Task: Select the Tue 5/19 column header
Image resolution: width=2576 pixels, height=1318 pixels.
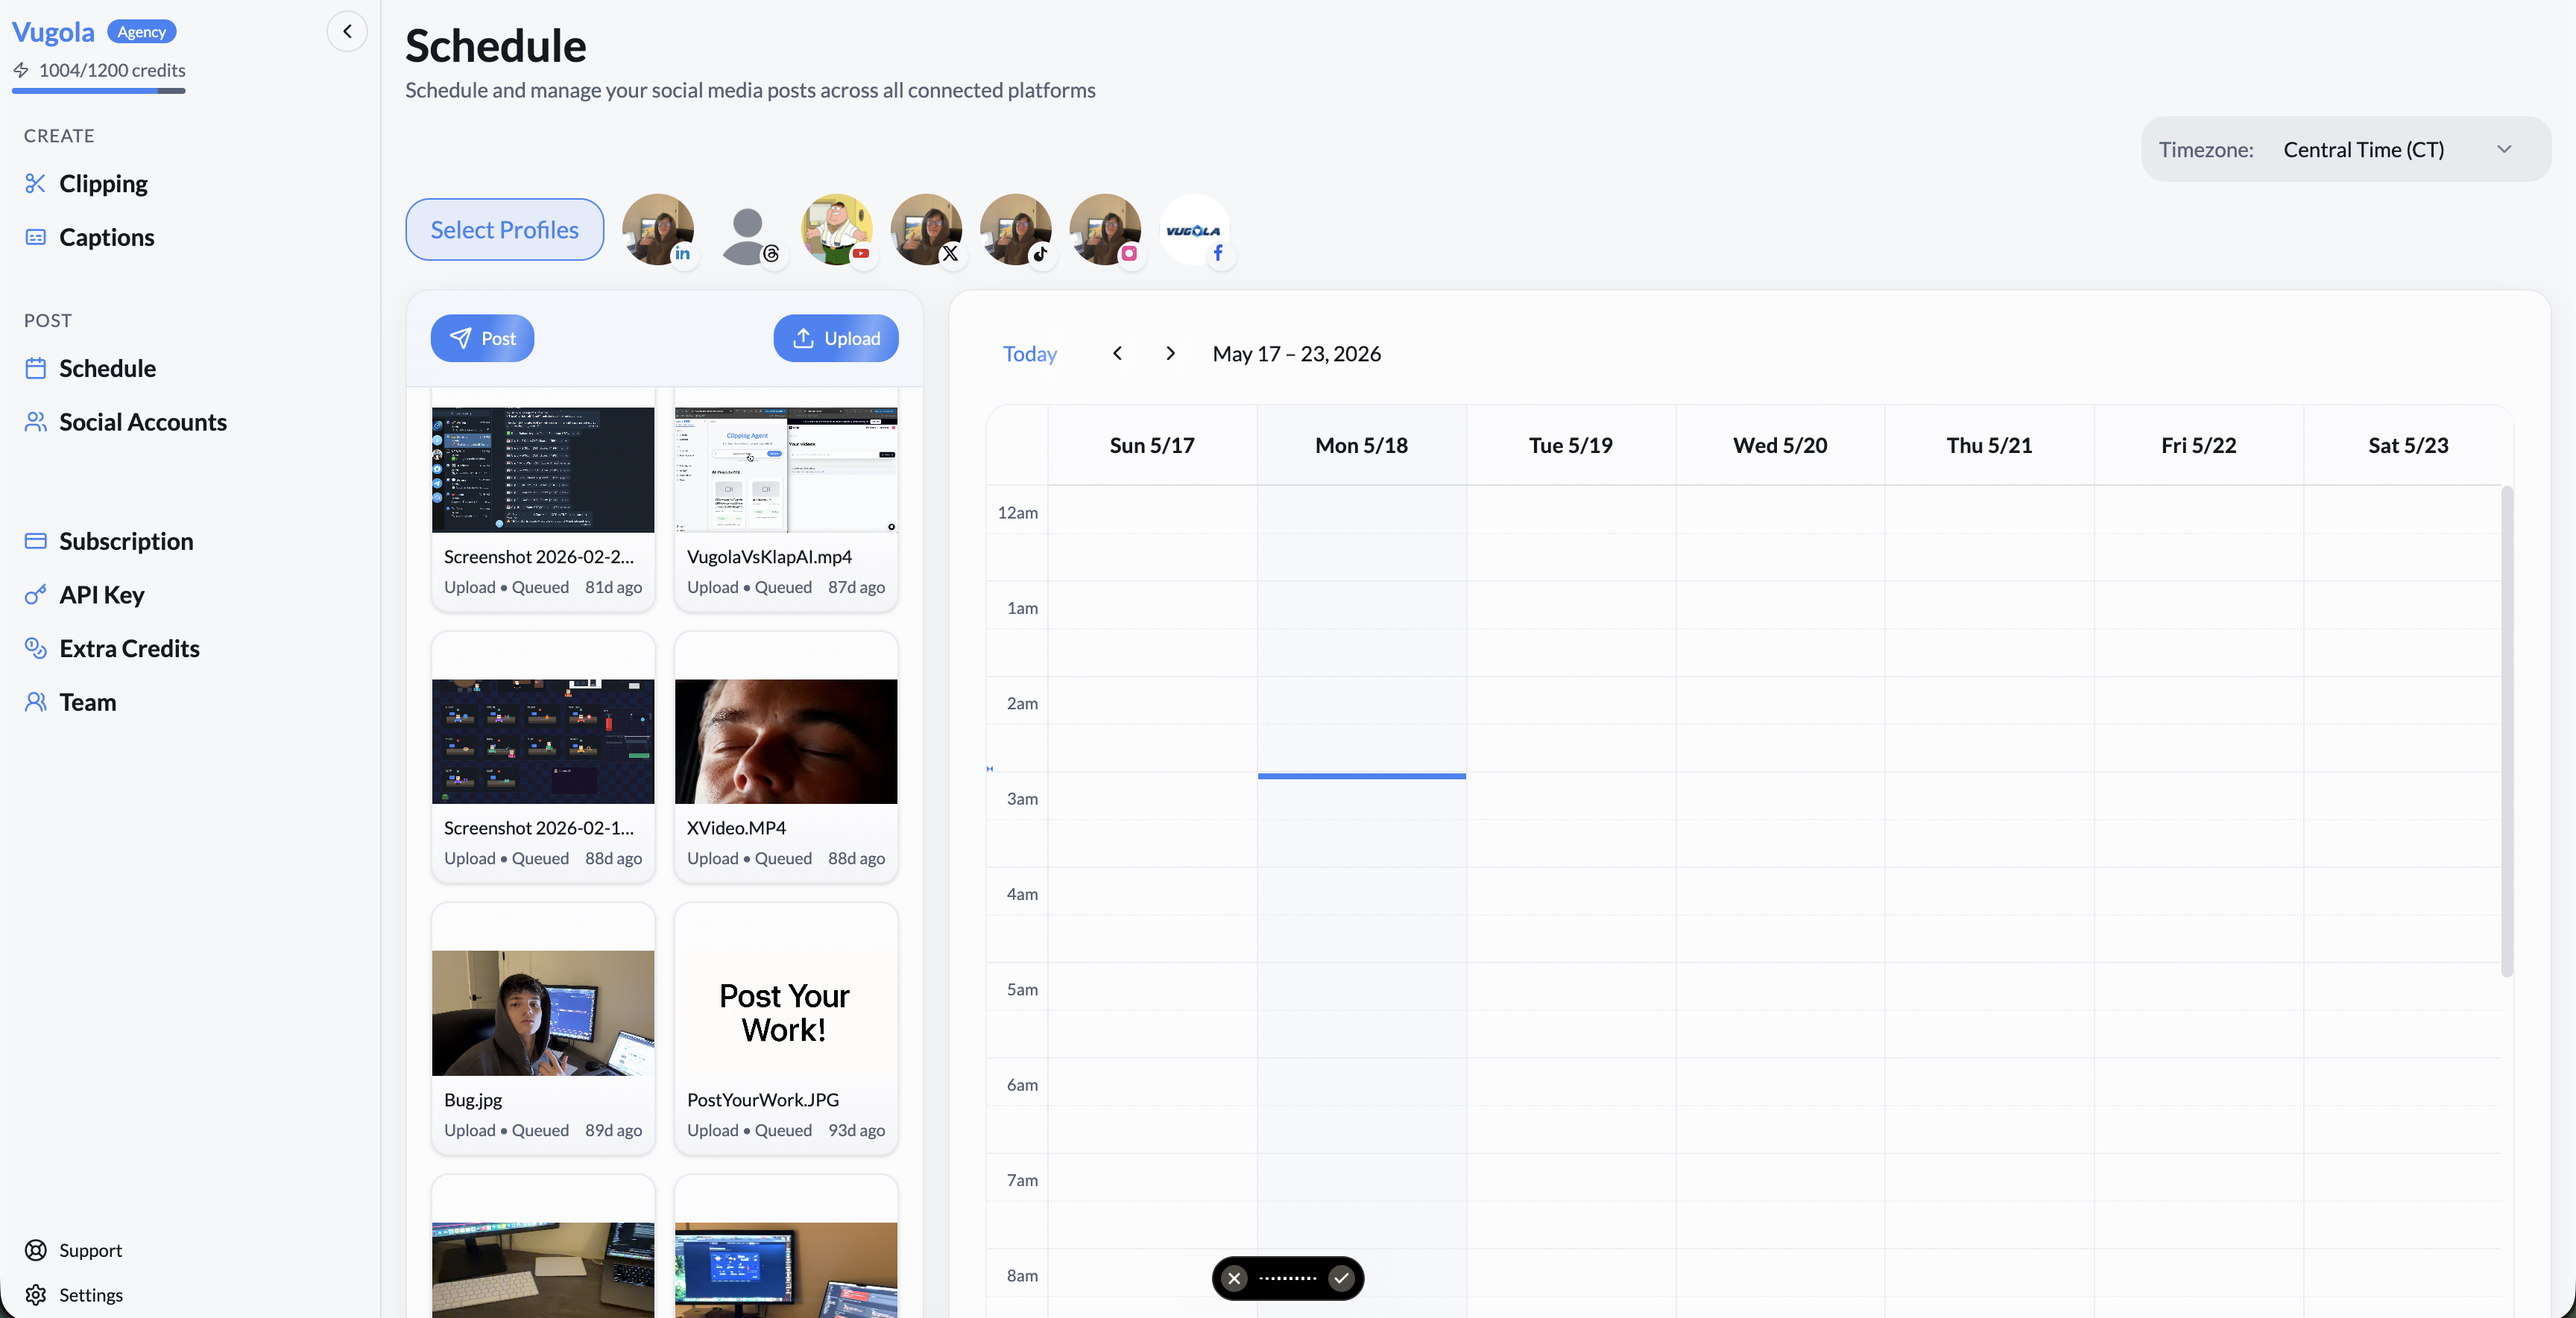Action: click(1570, 446)
